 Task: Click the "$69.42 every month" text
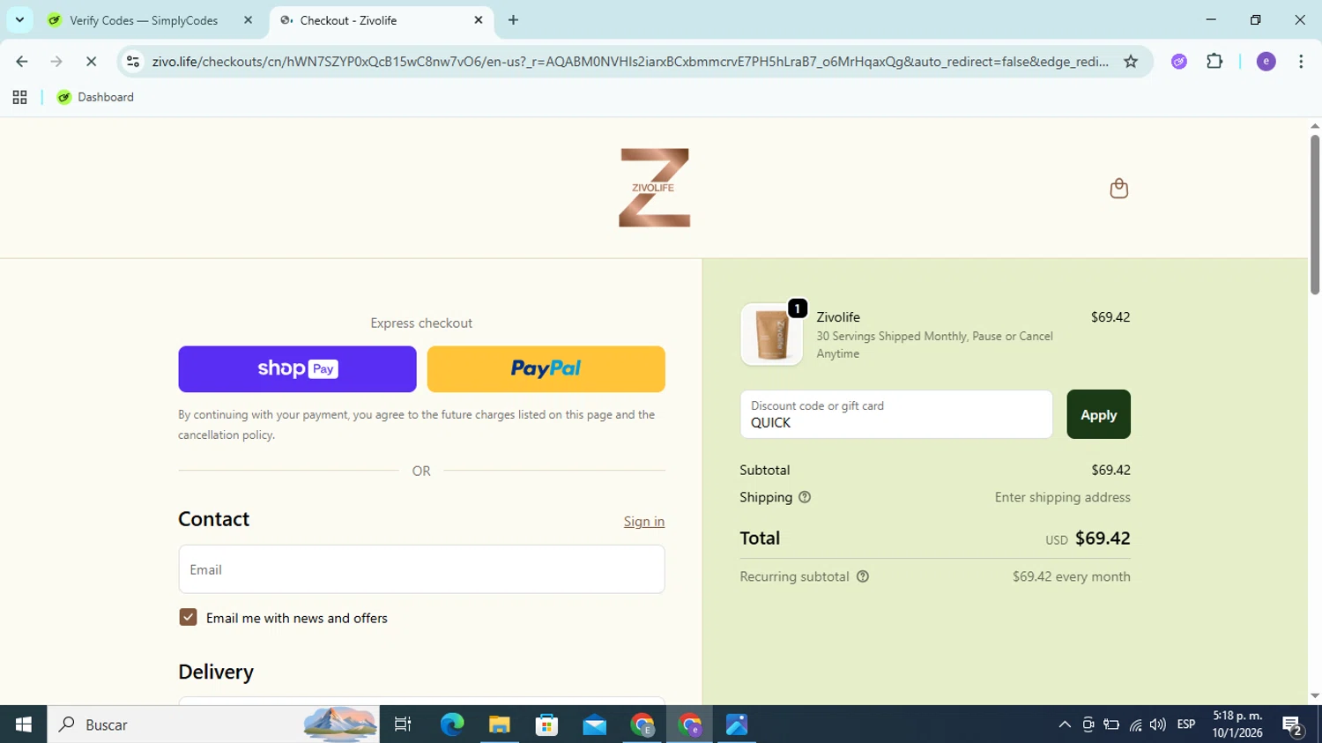(x=1071, y=576)
